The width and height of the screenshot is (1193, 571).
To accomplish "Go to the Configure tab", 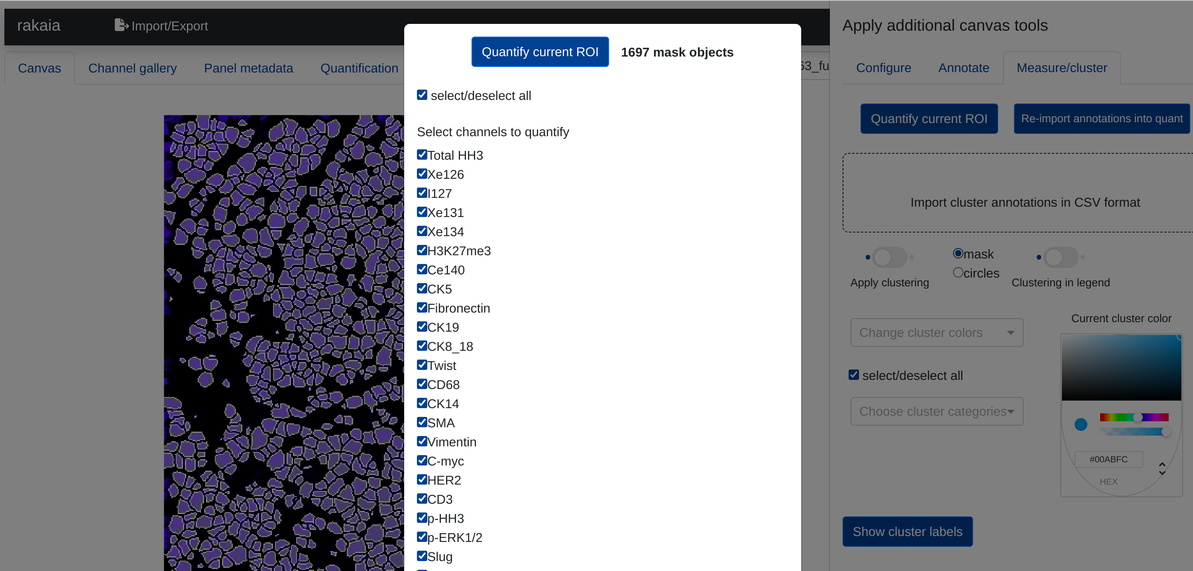I will [883, 68].
